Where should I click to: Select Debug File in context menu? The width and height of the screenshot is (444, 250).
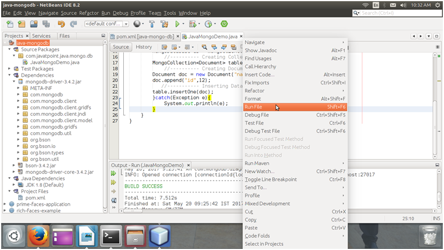pyautogui.click(x=295, y=115)
